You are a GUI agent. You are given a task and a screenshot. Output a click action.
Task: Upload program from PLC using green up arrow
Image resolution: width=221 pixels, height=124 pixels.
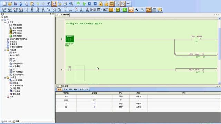tap(84, 4)
